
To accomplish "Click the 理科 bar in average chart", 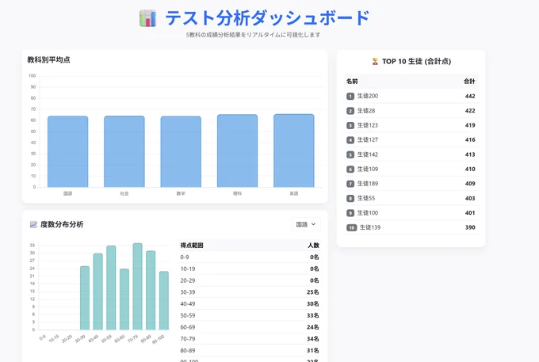I will pos(237,151).
